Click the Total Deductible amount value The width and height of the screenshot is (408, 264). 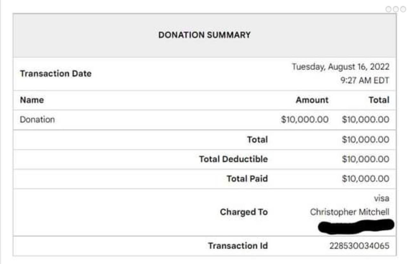tap(366, 159)
